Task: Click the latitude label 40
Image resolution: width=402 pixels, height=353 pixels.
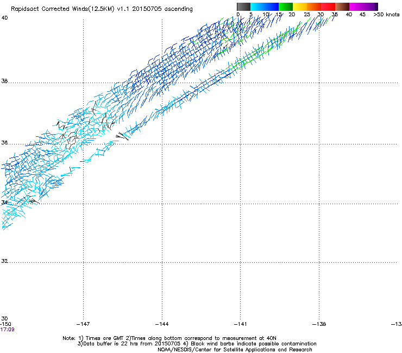Action: click(4, 18)
